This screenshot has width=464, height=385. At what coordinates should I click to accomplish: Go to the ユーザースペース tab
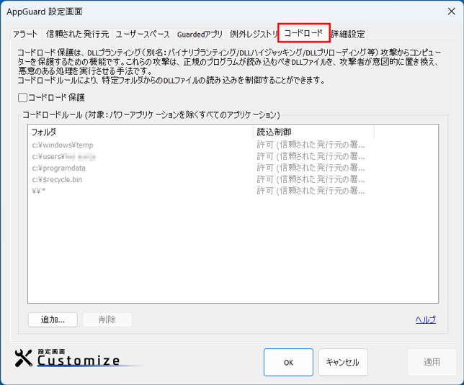(143, 34)
